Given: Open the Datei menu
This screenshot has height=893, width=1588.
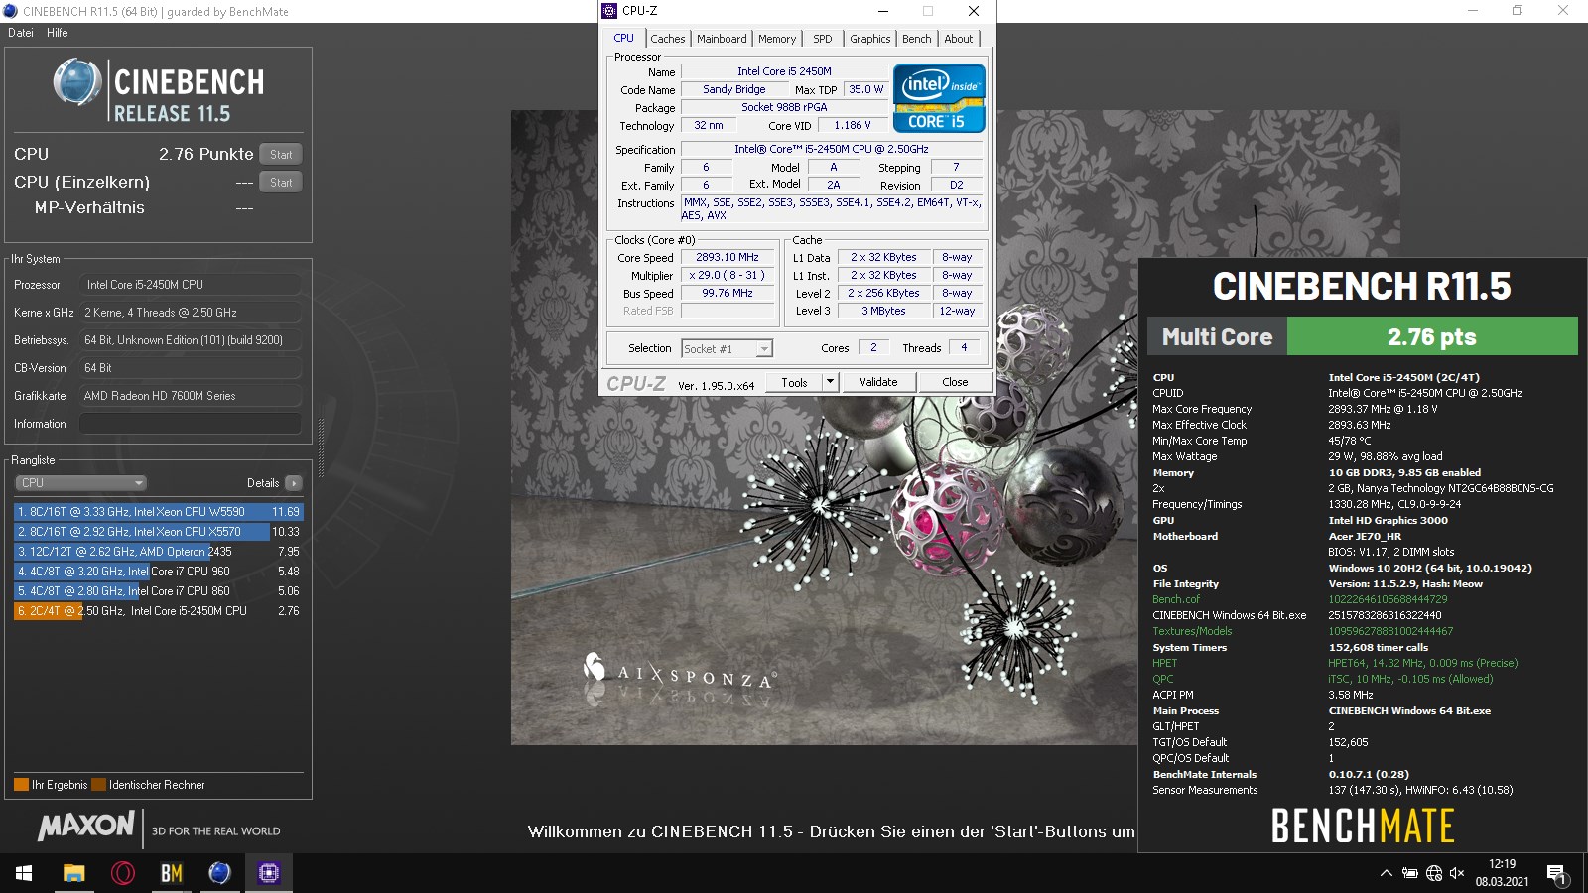Looking at the screenshot, I should click(x=21, y=33).
